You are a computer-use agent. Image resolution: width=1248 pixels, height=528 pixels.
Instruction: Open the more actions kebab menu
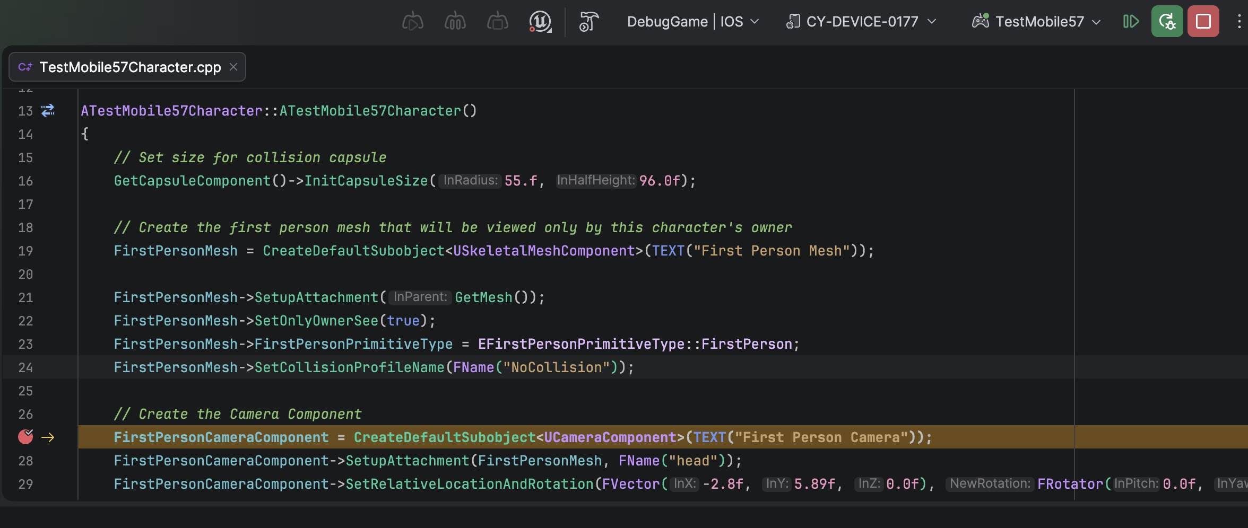(1238, 22)
